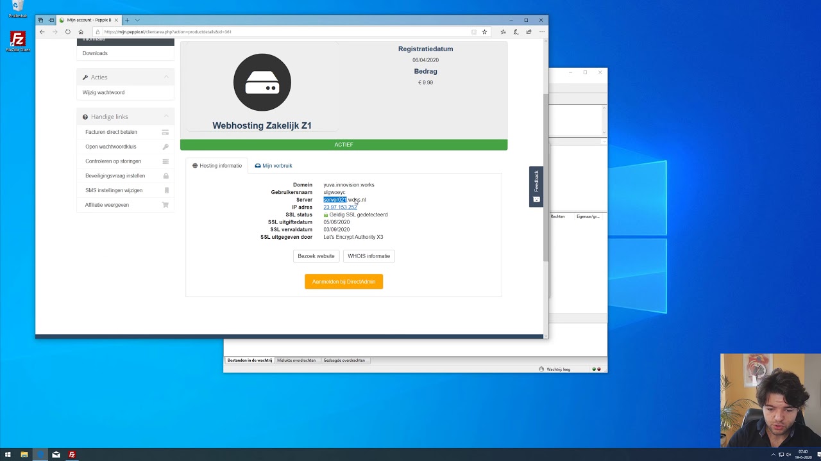Image resolution: width=821 pixels, height=461 pixels.
Task: Click the credit card icon beside Facturen
Action: pyautogui.click(x=165, y=132)
